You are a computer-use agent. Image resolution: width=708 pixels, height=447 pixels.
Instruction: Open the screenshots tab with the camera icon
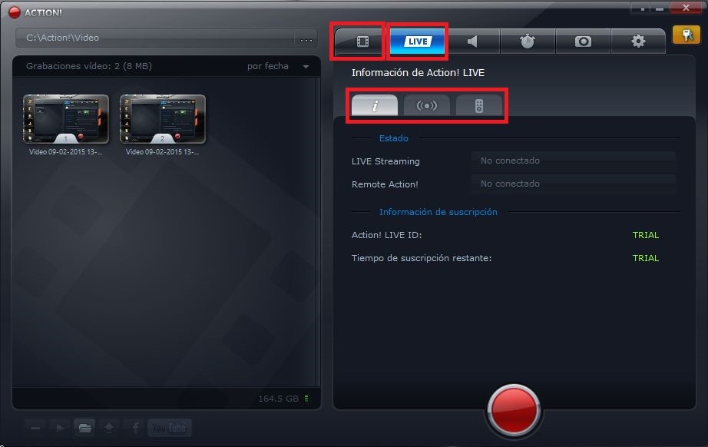(583, 41)
